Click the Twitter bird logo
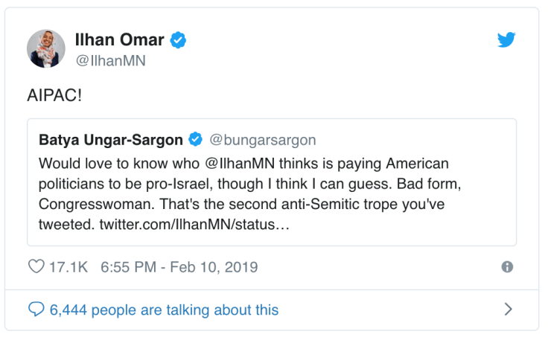 point(506,39)
